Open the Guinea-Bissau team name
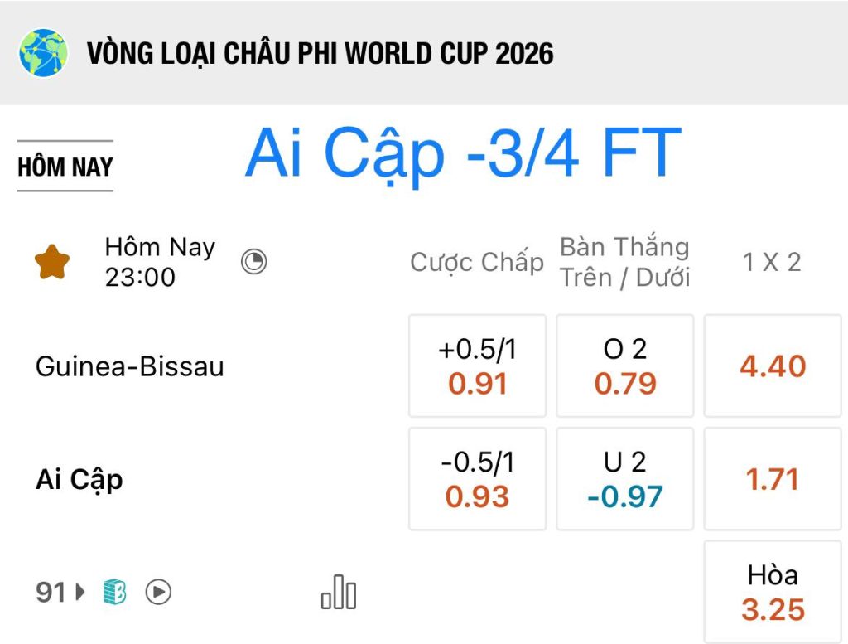 [x=130, y=366]
